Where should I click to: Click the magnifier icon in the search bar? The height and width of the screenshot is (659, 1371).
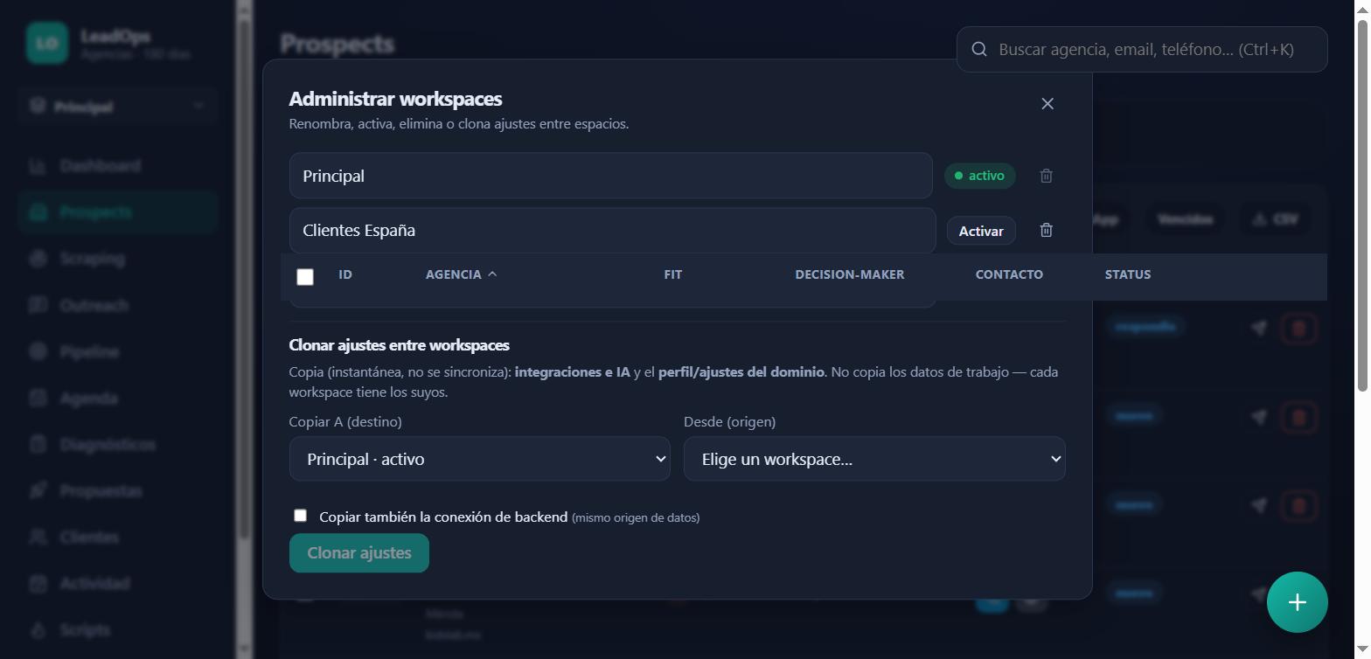979,49
